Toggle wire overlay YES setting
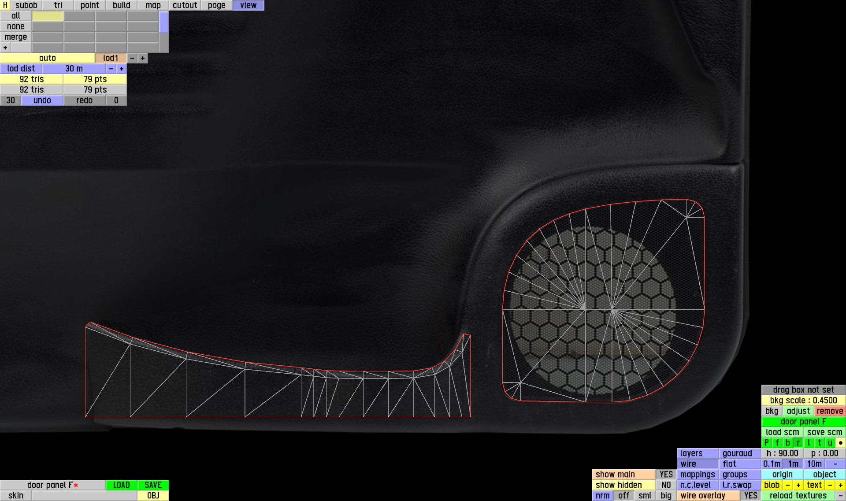 click(750, 496)
